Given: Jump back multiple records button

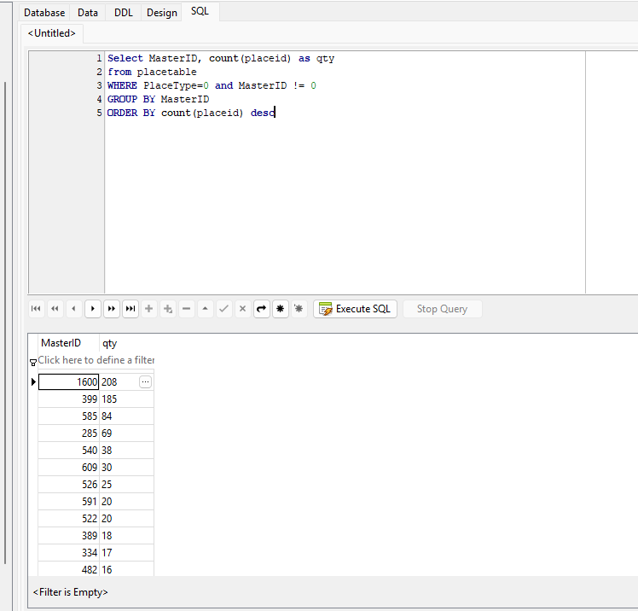Looking at the screenshot, I should point(55,309).
